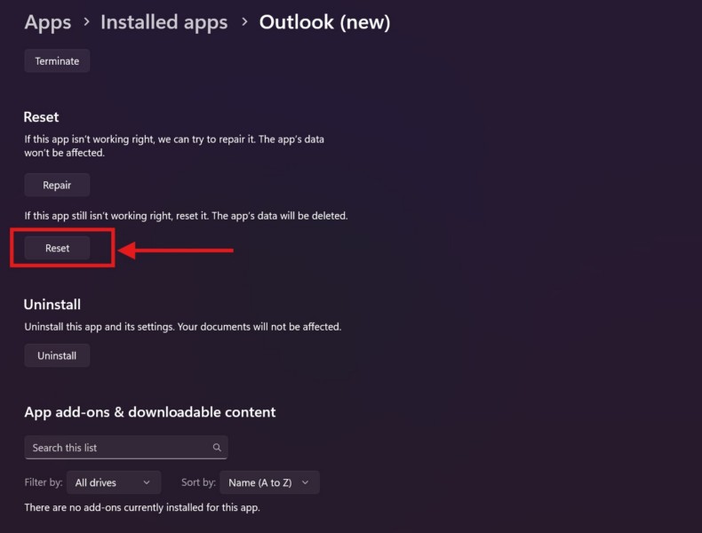Click the Reset section heading
This screenshot has width=702, height=533.
click(x=41, y=117)
